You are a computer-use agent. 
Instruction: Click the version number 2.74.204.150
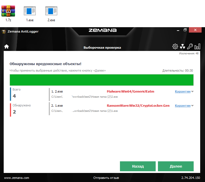191,178
